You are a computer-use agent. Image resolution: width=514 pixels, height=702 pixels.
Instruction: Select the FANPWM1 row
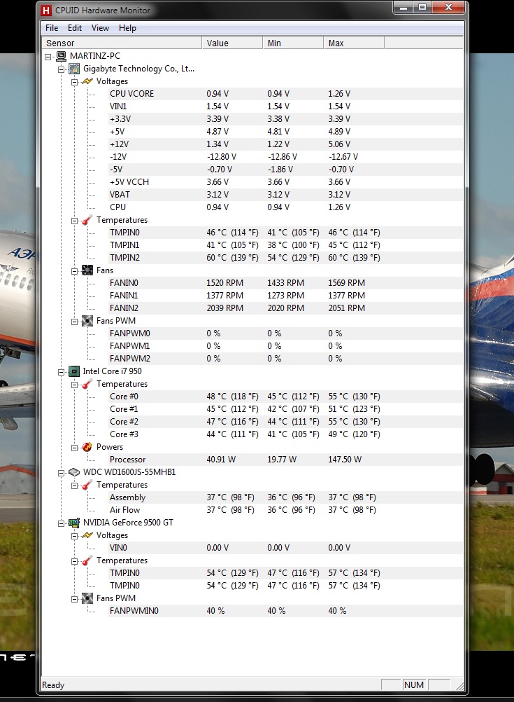pyautogui.click(x=285, y=346)
